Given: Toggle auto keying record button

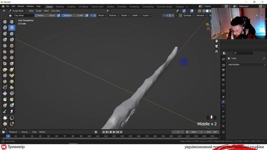Looking at the screenshot, I should (96, 132).
